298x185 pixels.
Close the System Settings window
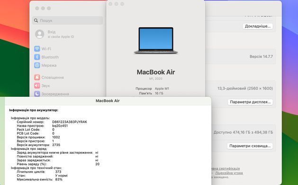tap(37, 8)
